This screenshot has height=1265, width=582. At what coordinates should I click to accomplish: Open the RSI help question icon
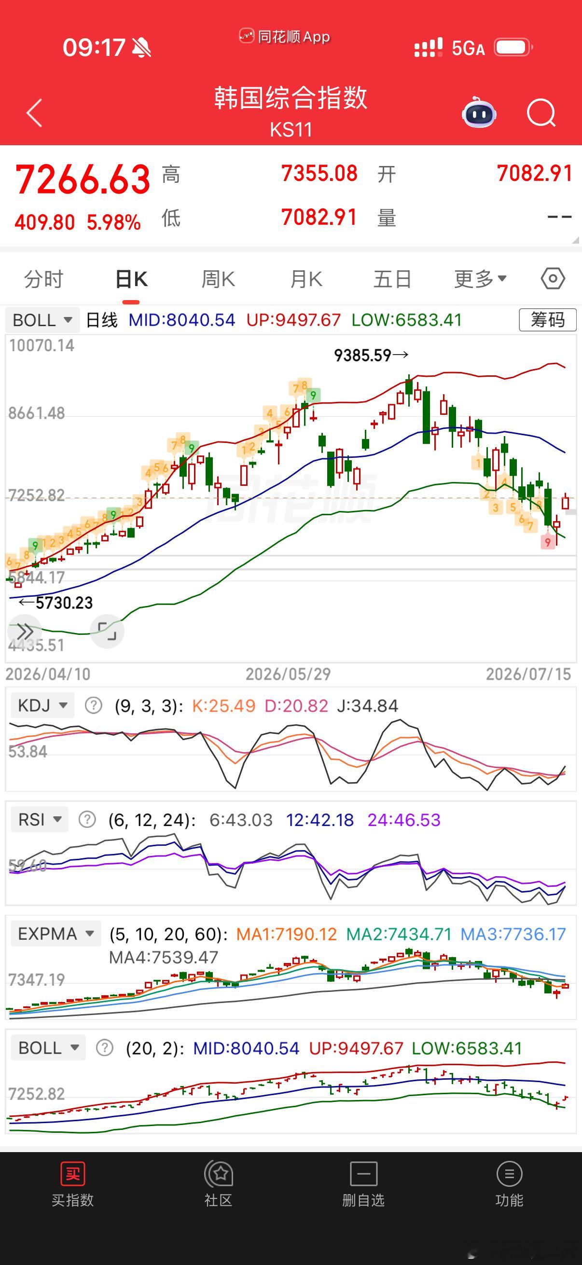pyautogui.click(x=87, y=820)
